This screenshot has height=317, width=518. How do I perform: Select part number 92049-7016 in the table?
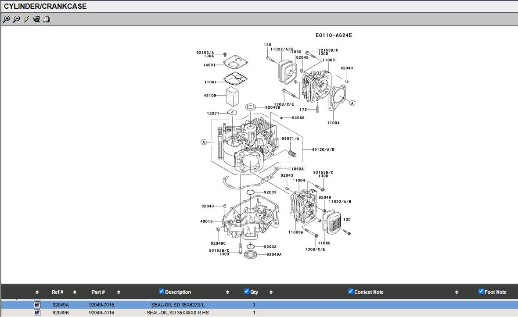[x=101, y=313]
